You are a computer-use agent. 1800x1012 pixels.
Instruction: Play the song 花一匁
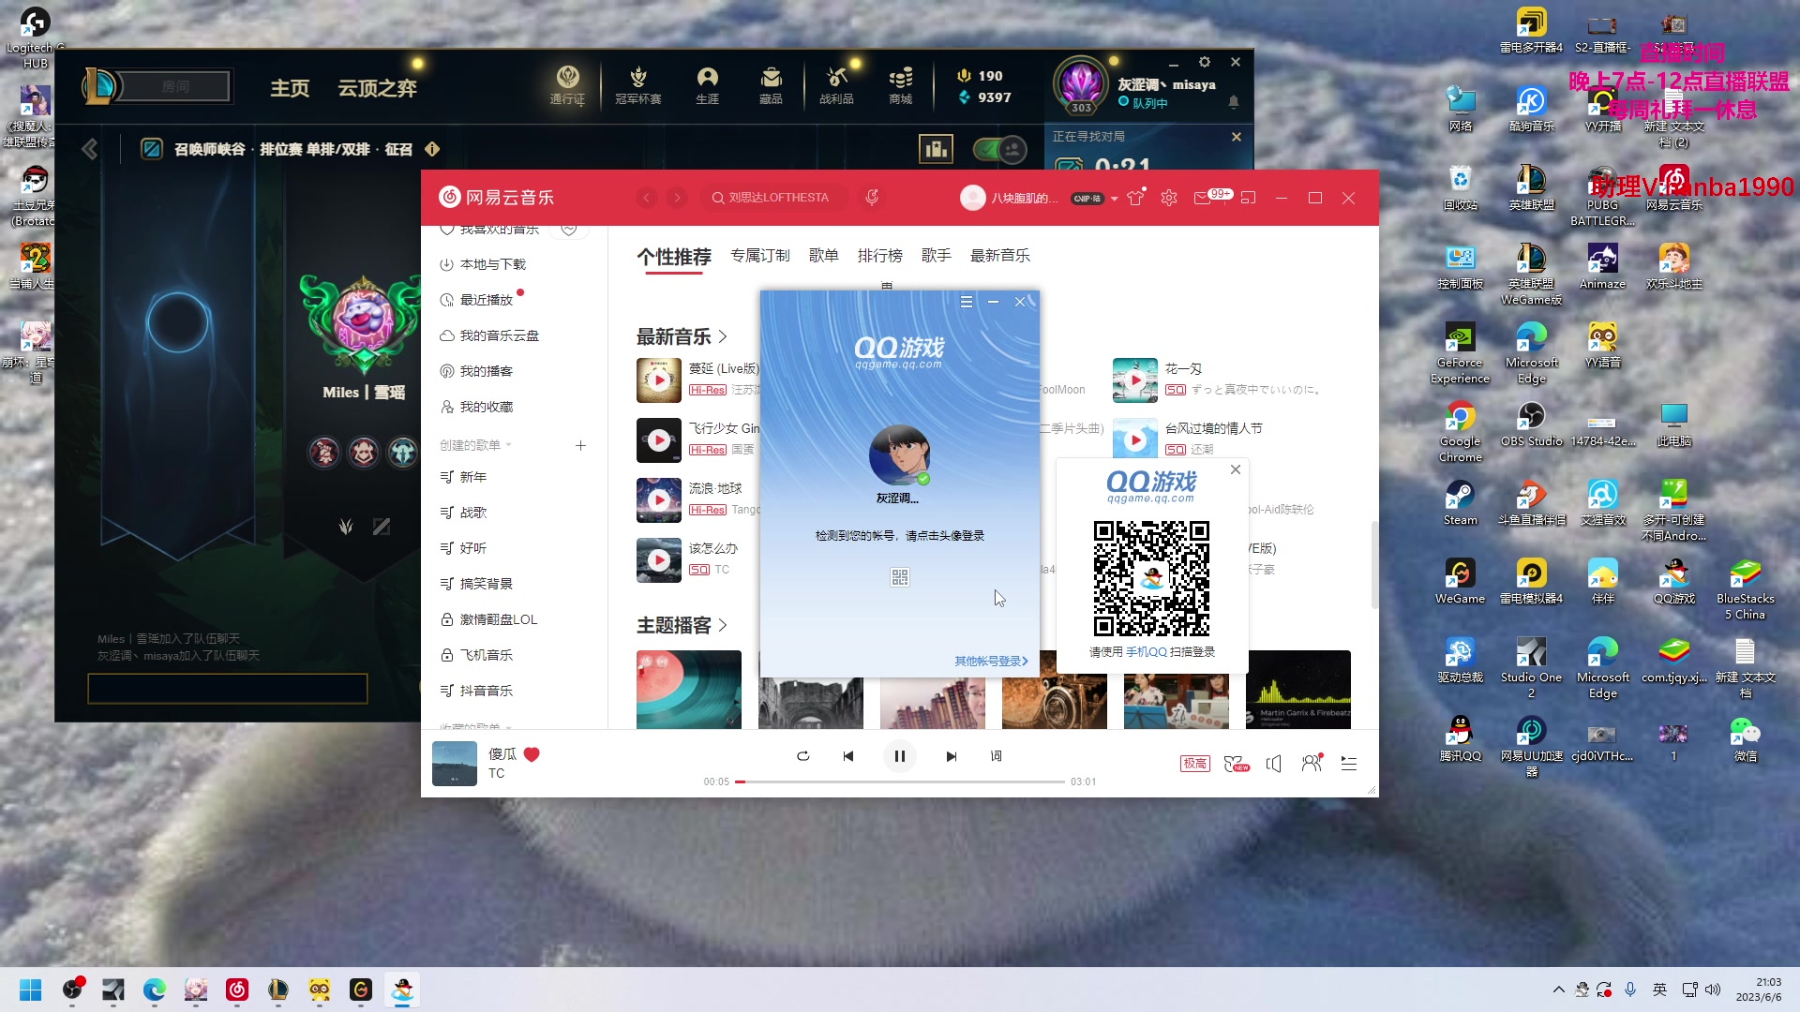coord(1135,380)
